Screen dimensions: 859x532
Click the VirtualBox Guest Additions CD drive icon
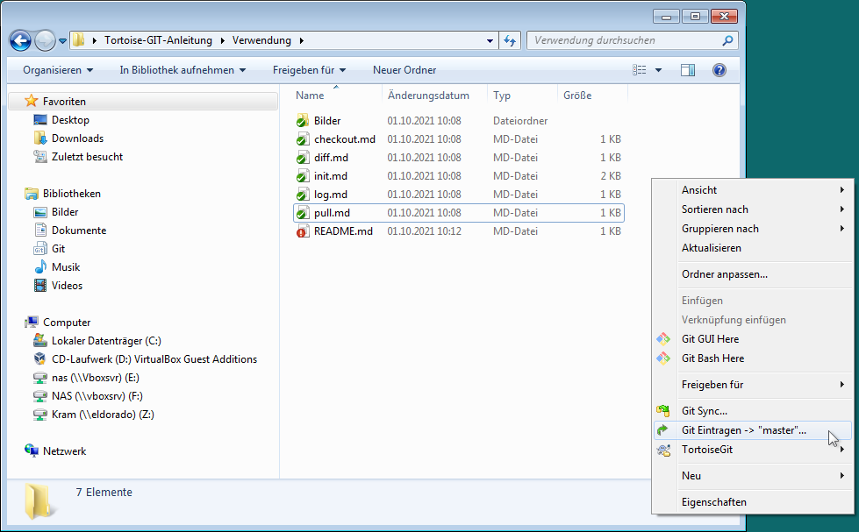point(40,359)
